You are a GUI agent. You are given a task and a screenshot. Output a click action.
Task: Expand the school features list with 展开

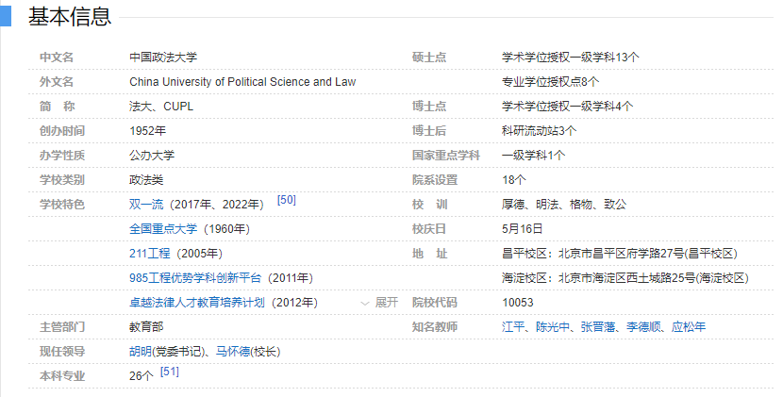tap(380, 303)
